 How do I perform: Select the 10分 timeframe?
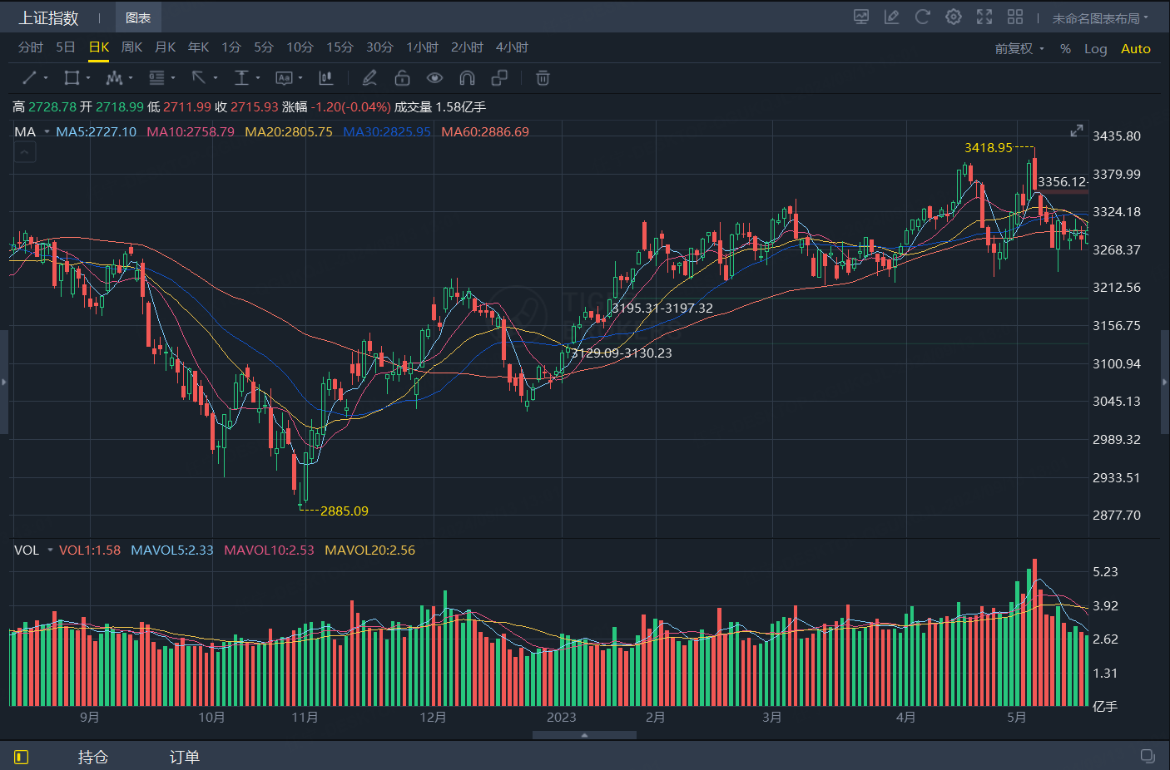click(300, 47)
